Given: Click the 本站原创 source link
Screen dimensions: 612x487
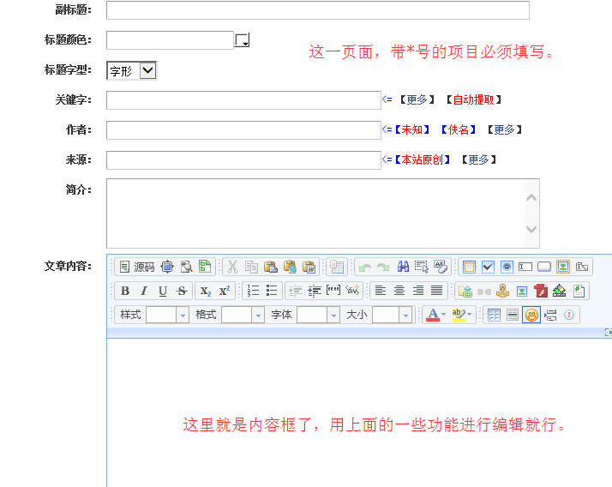Looking at the screenshot, I should point(422,159).
